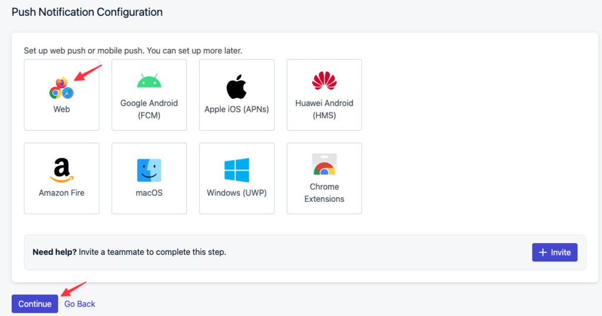The width and height of the screenshot is (602, 316).
Task: Select the macOS platform card
Action: (x=149, y=178)
